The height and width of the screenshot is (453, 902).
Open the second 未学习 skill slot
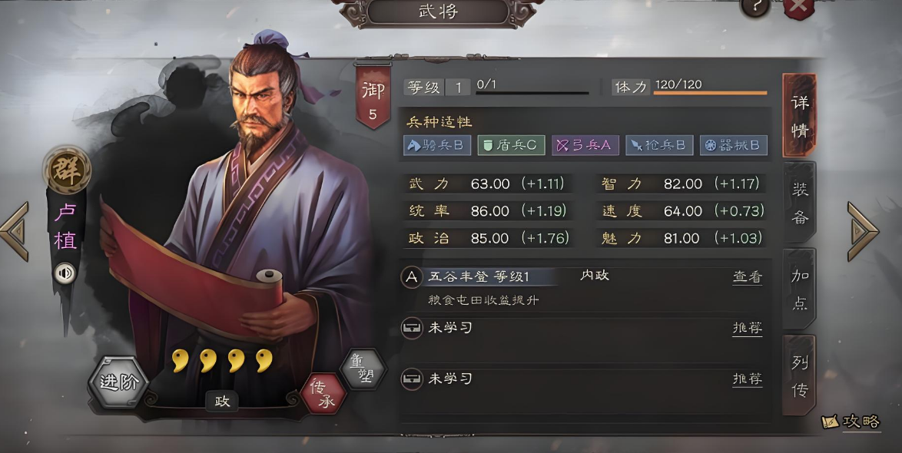point(585,379)
